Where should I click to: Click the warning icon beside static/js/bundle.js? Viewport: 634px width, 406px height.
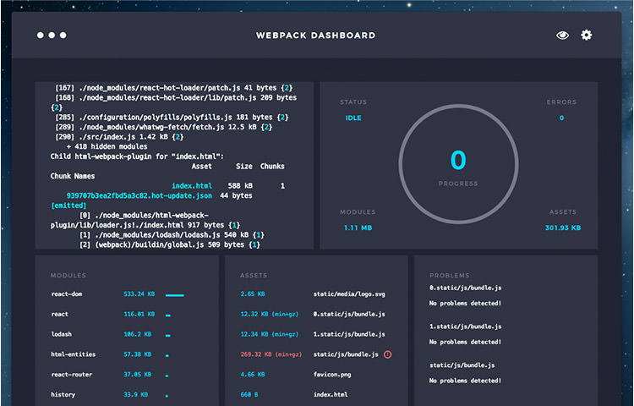(387, 354)
